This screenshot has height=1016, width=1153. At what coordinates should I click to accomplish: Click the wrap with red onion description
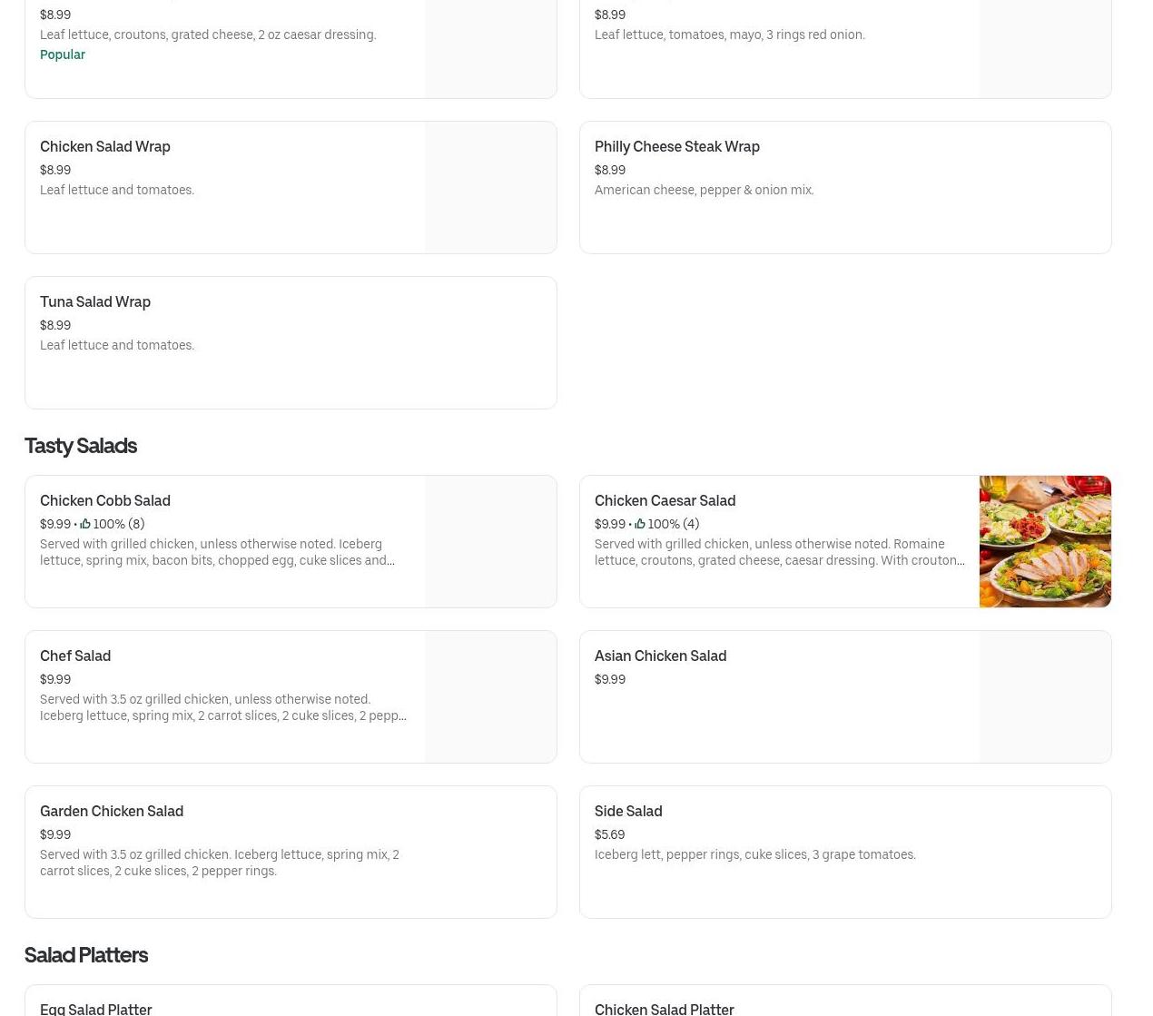pyautogui.click(x=730, y=35)
